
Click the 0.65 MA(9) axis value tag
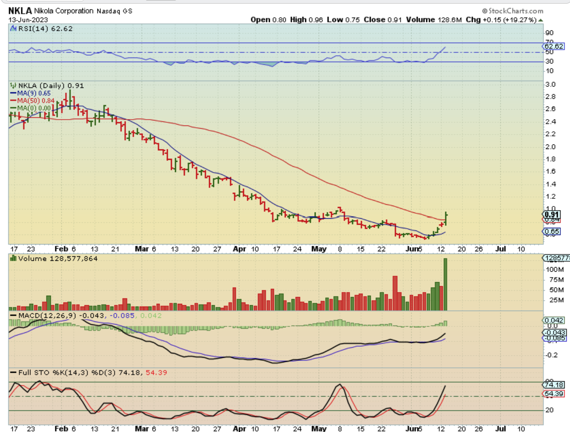coord(552,231)
